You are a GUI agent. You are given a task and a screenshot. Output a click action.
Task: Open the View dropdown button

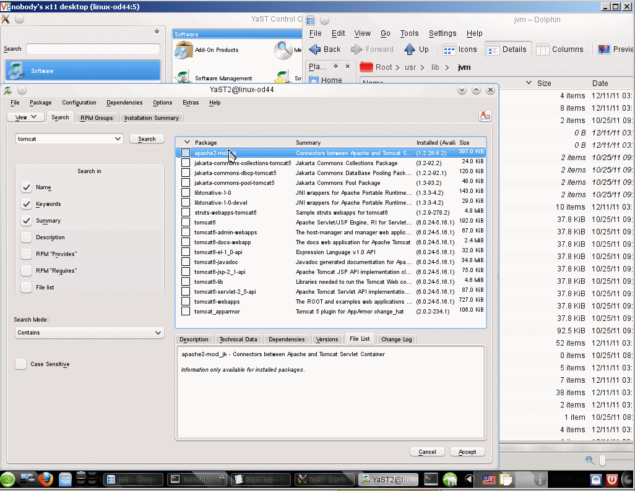tap(26, 117)
